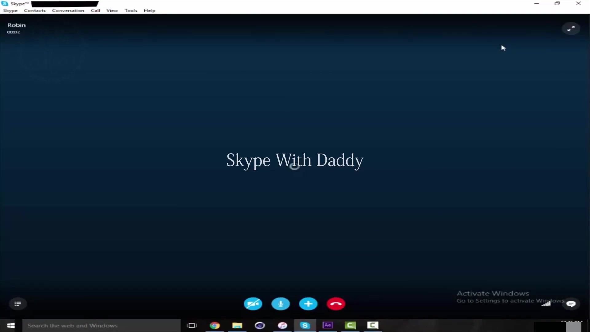Click the Windows Start button
Viewport: 590px width, 332px height.
point(11,326)
